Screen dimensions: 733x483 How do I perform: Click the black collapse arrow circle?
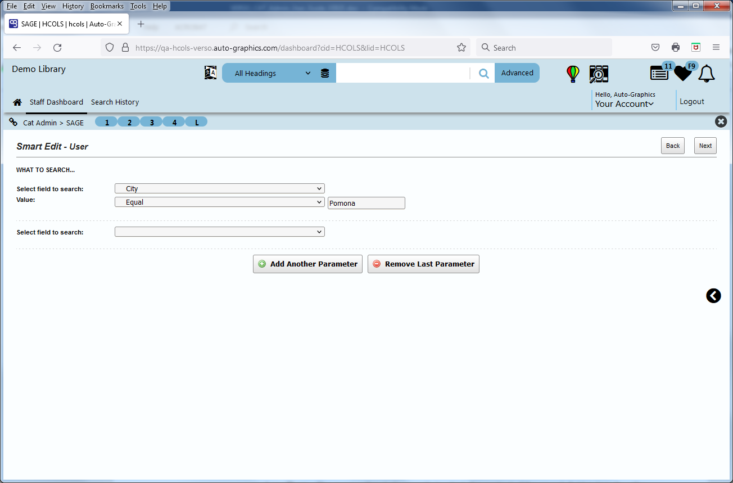[713, 296]
